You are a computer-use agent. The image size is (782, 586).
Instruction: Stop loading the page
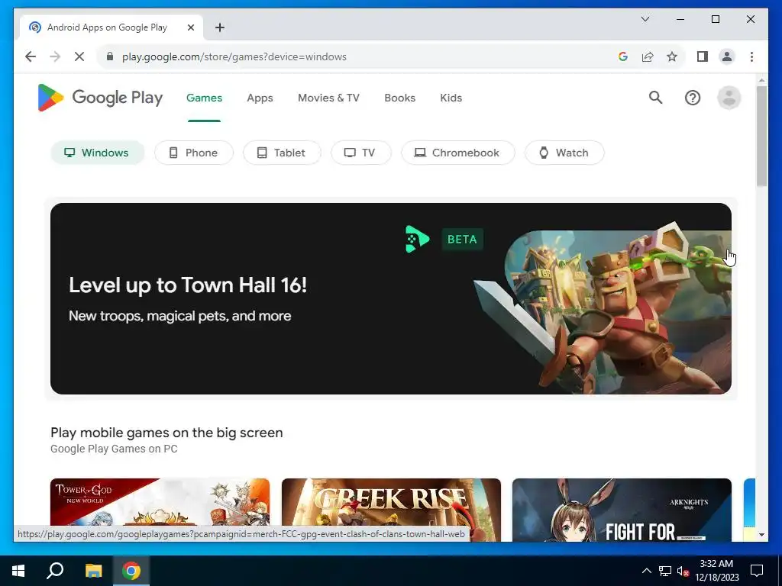click(x=79, y=56)
